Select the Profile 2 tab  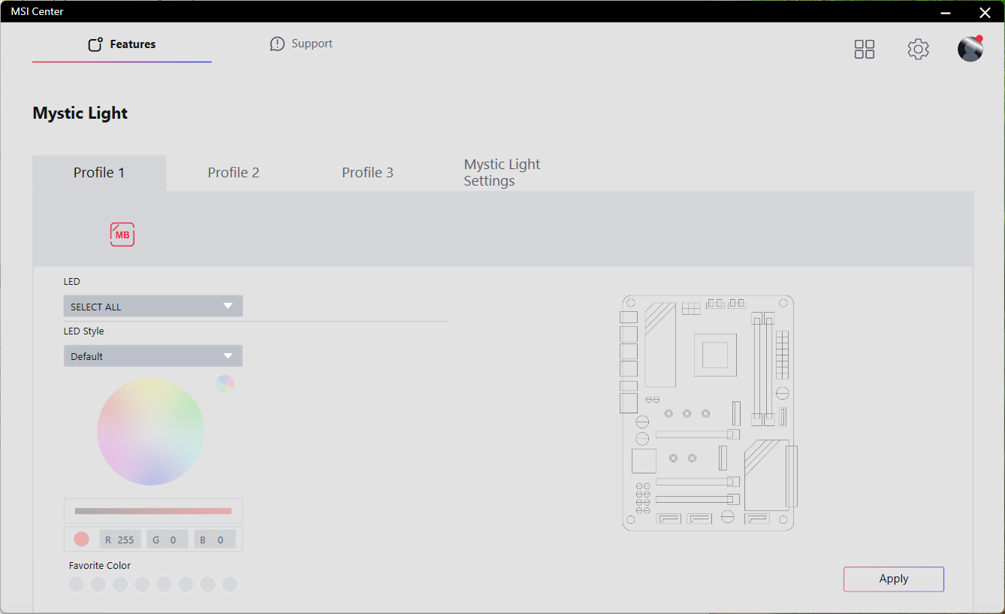pyautogui.click(x=234, y=173)
